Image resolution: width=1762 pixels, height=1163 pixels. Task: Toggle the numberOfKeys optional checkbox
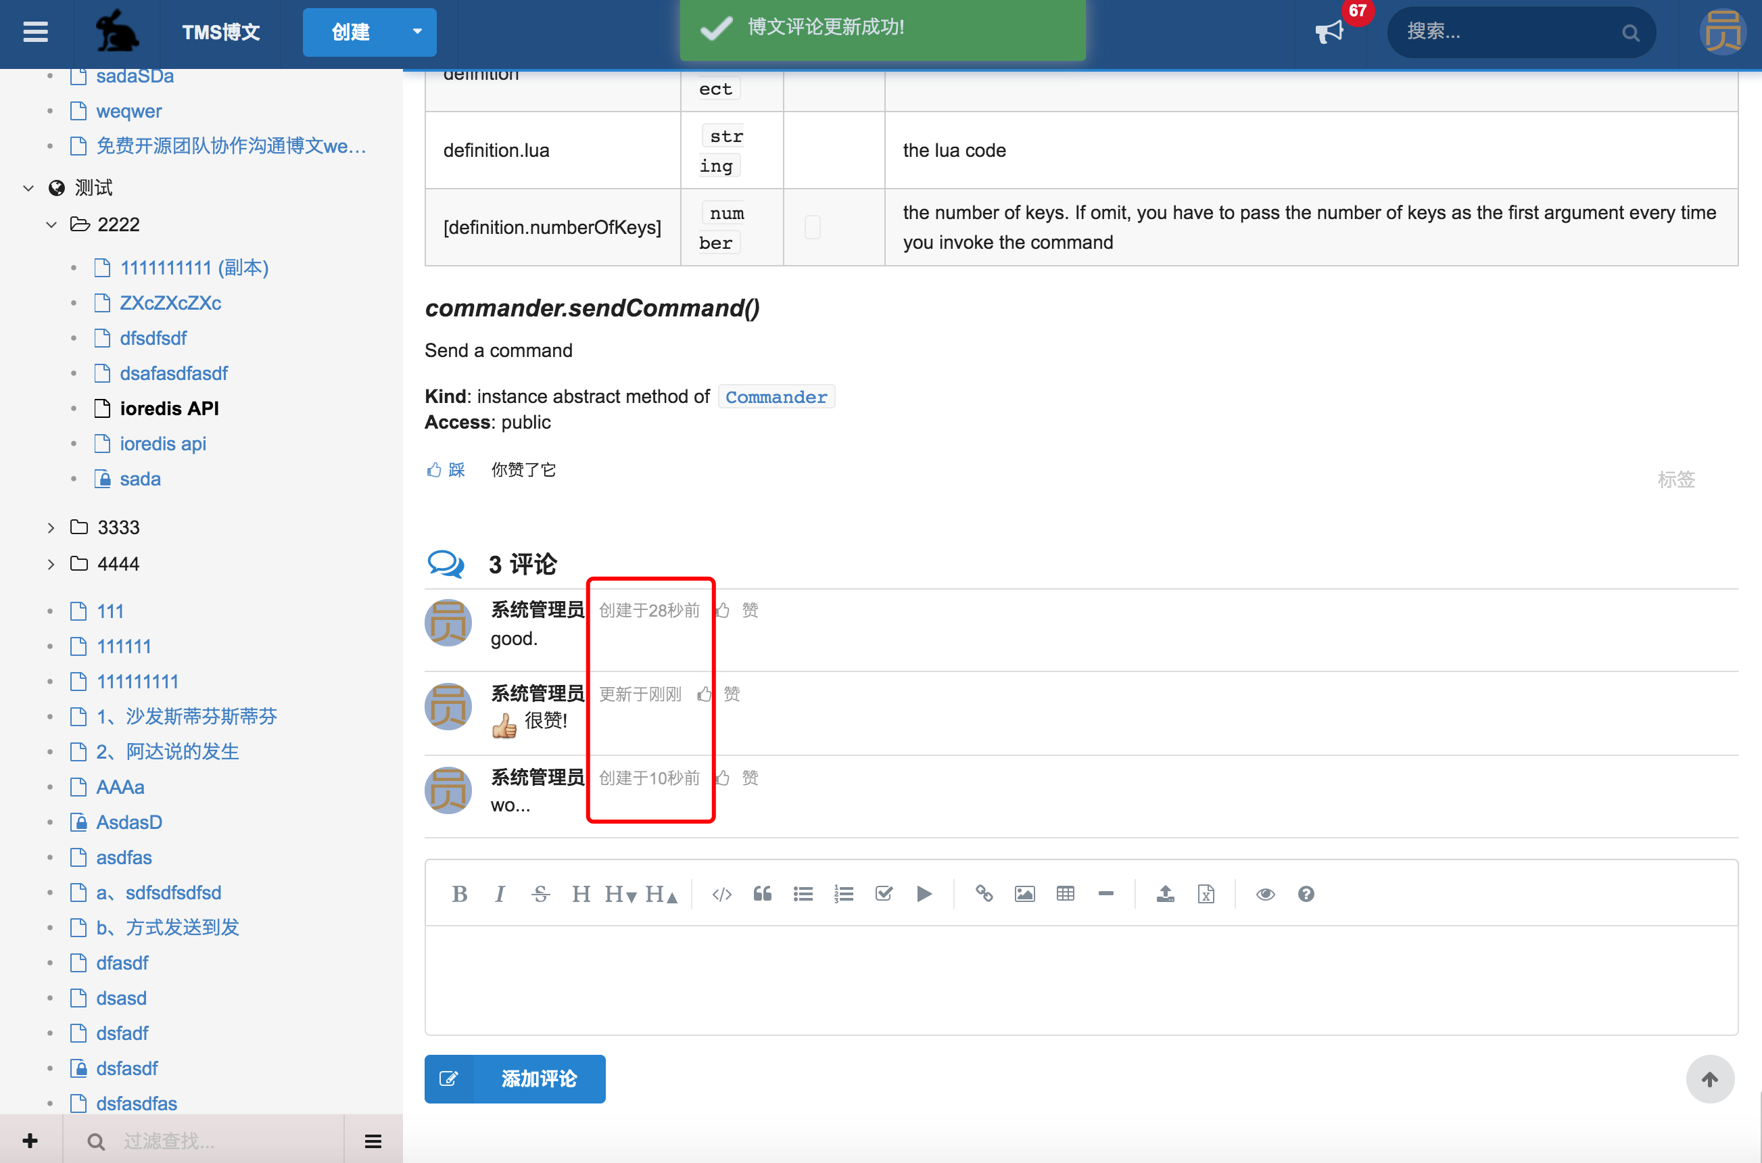[813, 227]
